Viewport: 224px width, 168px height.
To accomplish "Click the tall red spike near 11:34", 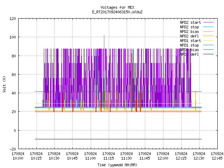I will point(132,83).
